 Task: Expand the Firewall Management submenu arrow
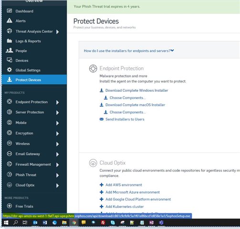click(x=58, y=164)
